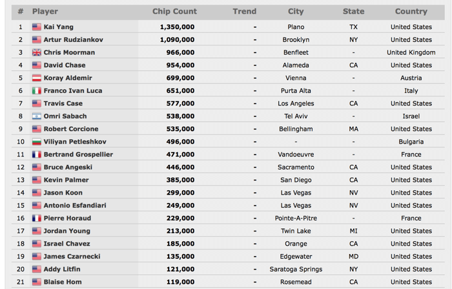
Task: Sort table by Chip Count header
Action: 174,11
